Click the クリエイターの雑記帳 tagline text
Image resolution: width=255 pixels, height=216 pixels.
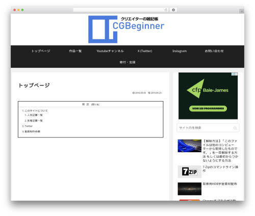click(139, 19)
